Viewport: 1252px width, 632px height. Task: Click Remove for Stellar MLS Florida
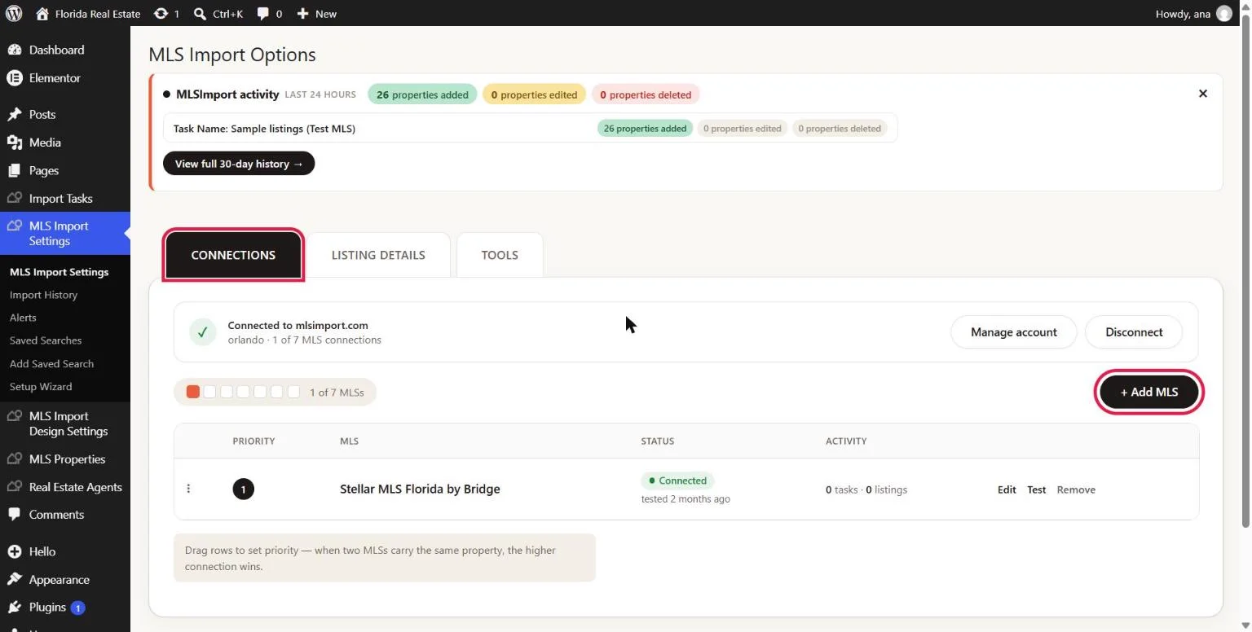(1076, 489)
